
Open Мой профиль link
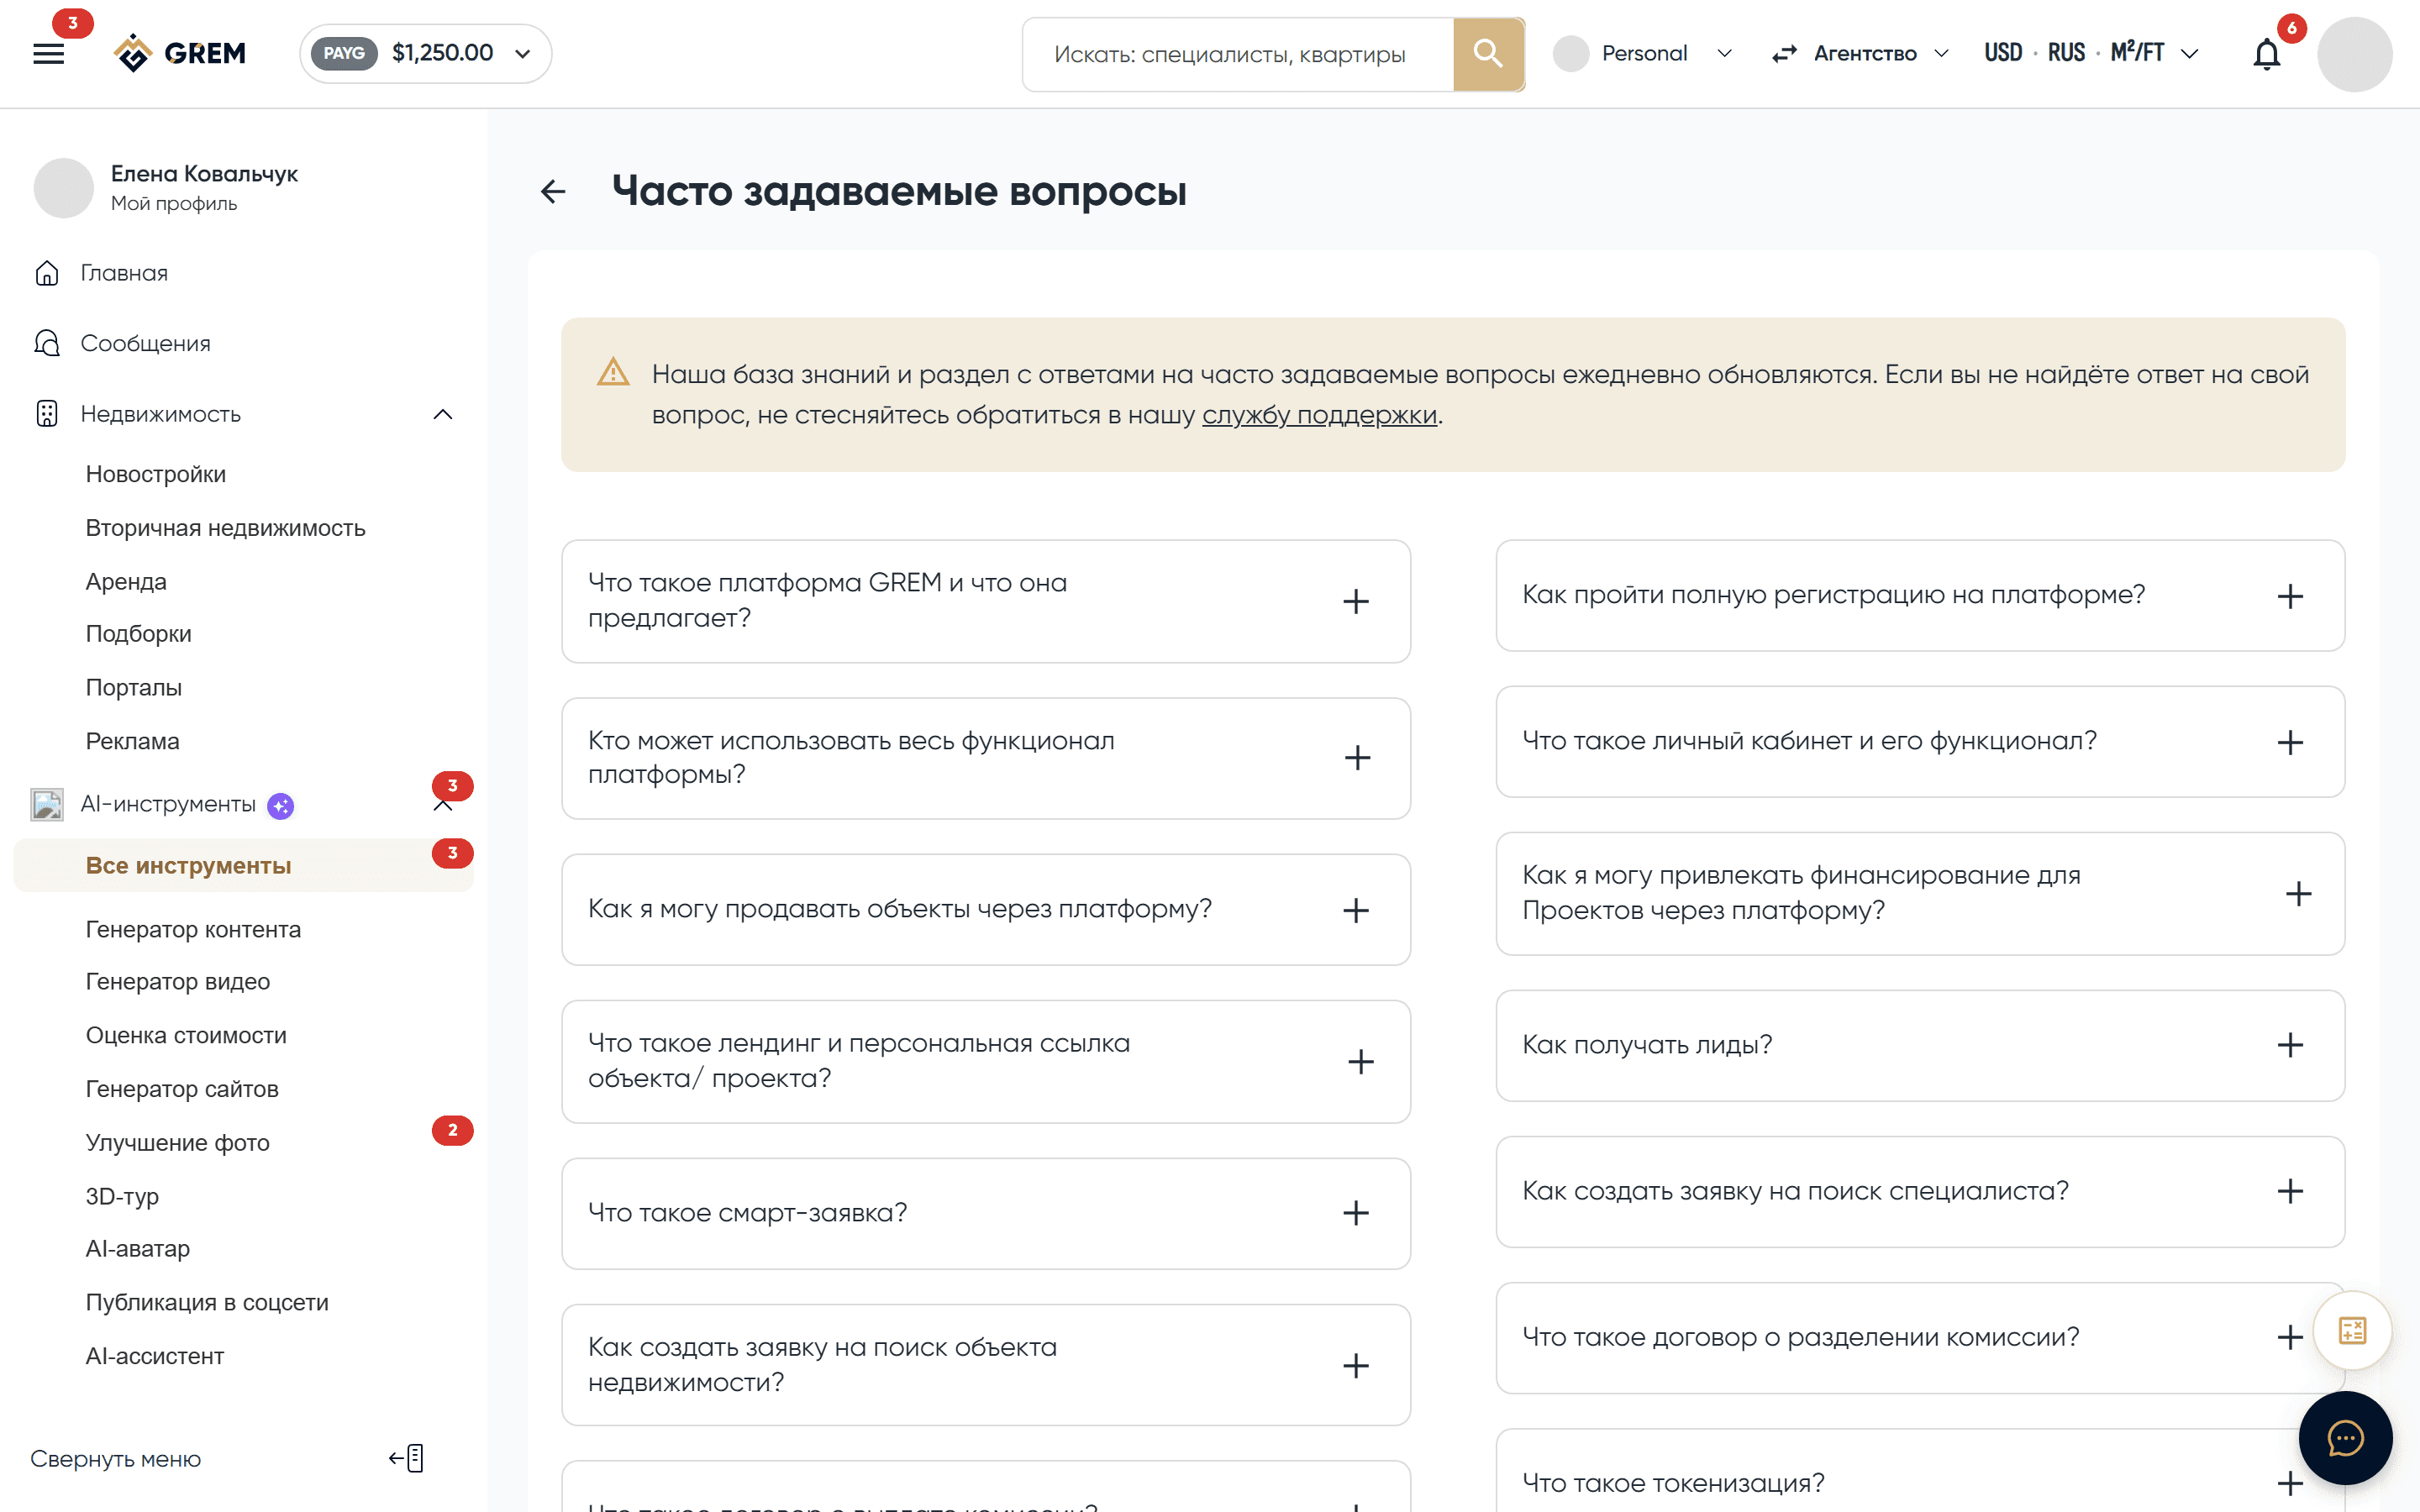click(174, 204)
